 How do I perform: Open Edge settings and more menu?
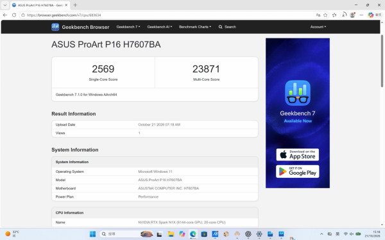(x=361, y=15)
